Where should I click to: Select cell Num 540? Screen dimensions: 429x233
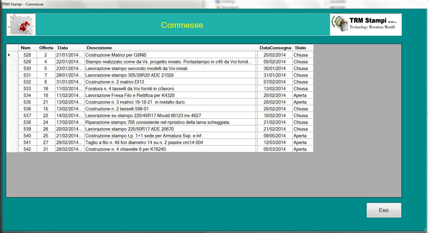27,136
